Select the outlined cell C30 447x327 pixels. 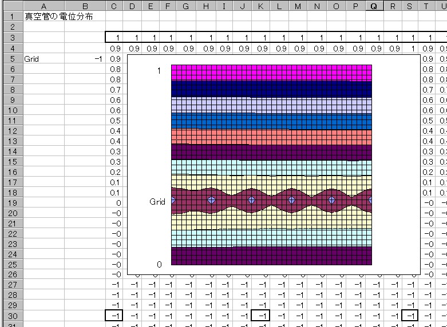(x=114, y=315)
